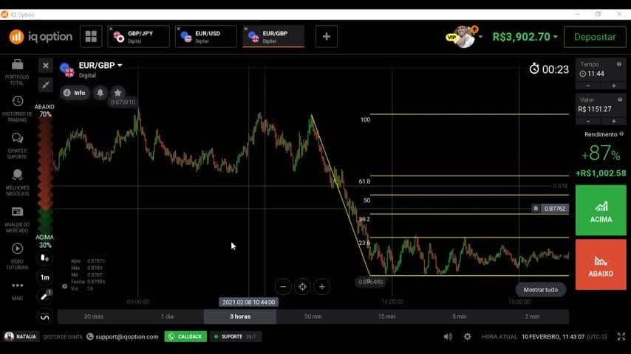Click the Depositar button
Screen dimensions: 631x354
coord(595,37)
